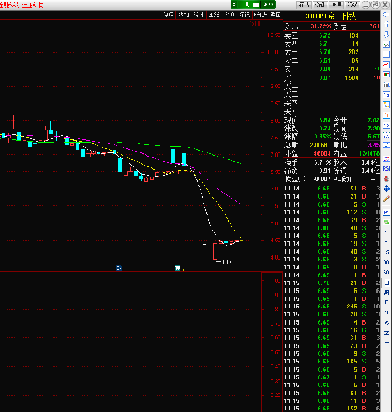Screen dimensions: 392x412
Task: Click the blue up arrow sidebar icon
Action: 386,24
